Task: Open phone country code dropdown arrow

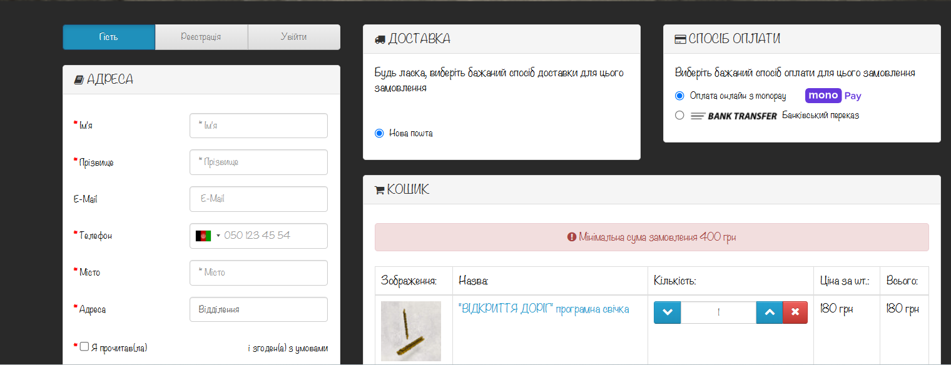Action: pos(218,236)
